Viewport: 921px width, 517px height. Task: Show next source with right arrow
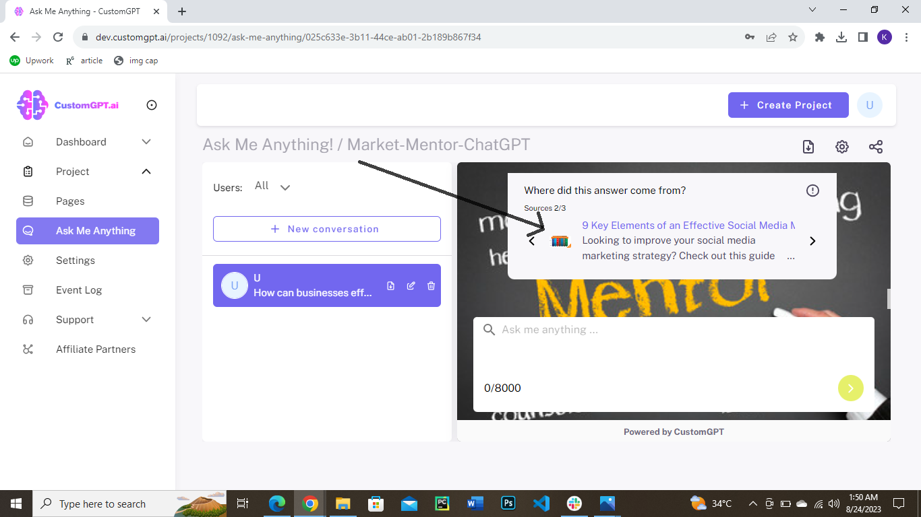812,241
